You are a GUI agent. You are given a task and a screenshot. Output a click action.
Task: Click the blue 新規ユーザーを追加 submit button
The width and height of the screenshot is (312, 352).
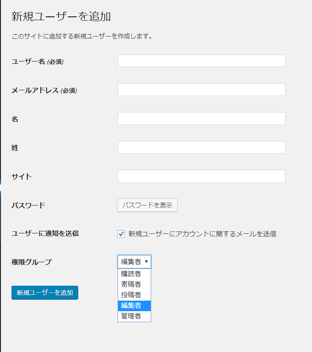click(45, 292)
